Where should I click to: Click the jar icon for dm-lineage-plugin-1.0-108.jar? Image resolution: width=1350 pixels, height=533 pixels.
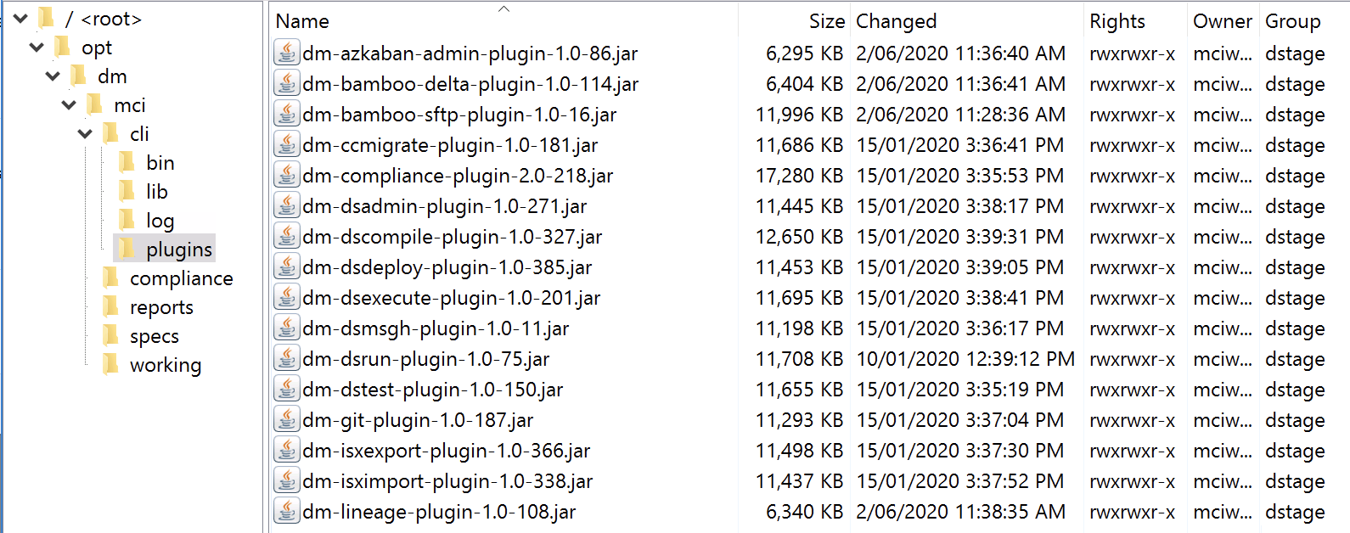click(287, 512)
